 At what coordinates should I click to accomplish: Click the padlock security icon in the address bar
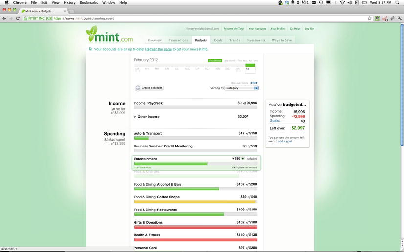tap(25, 18)
